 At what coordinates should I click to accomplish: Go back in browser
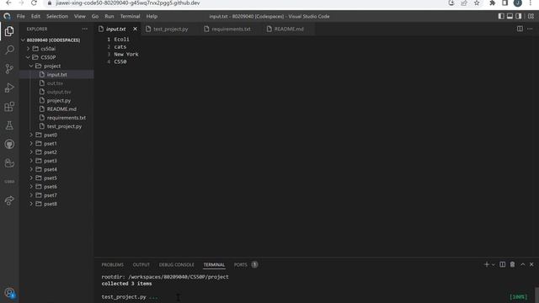(x=8, y=3)
